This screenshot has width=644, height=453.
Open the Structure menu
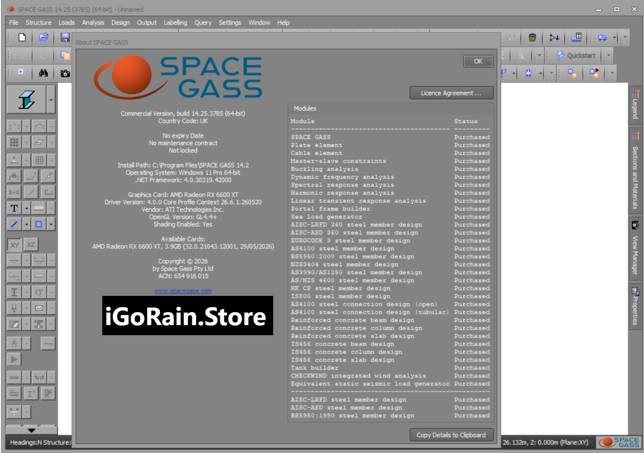click(38, 23)
